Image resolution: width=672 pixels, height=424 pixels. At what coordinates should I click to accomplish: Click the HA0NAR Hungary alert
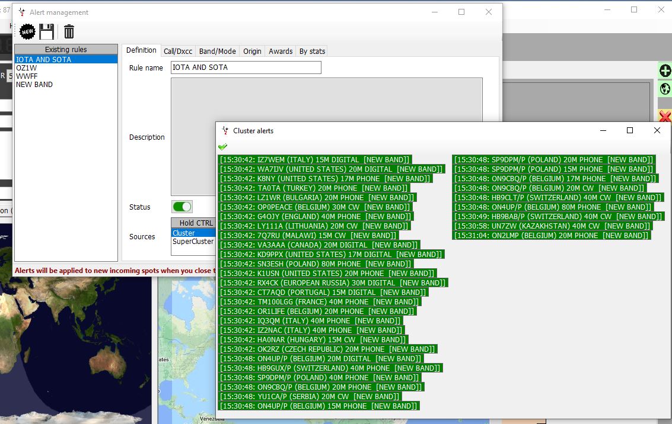tap(313, 340)
